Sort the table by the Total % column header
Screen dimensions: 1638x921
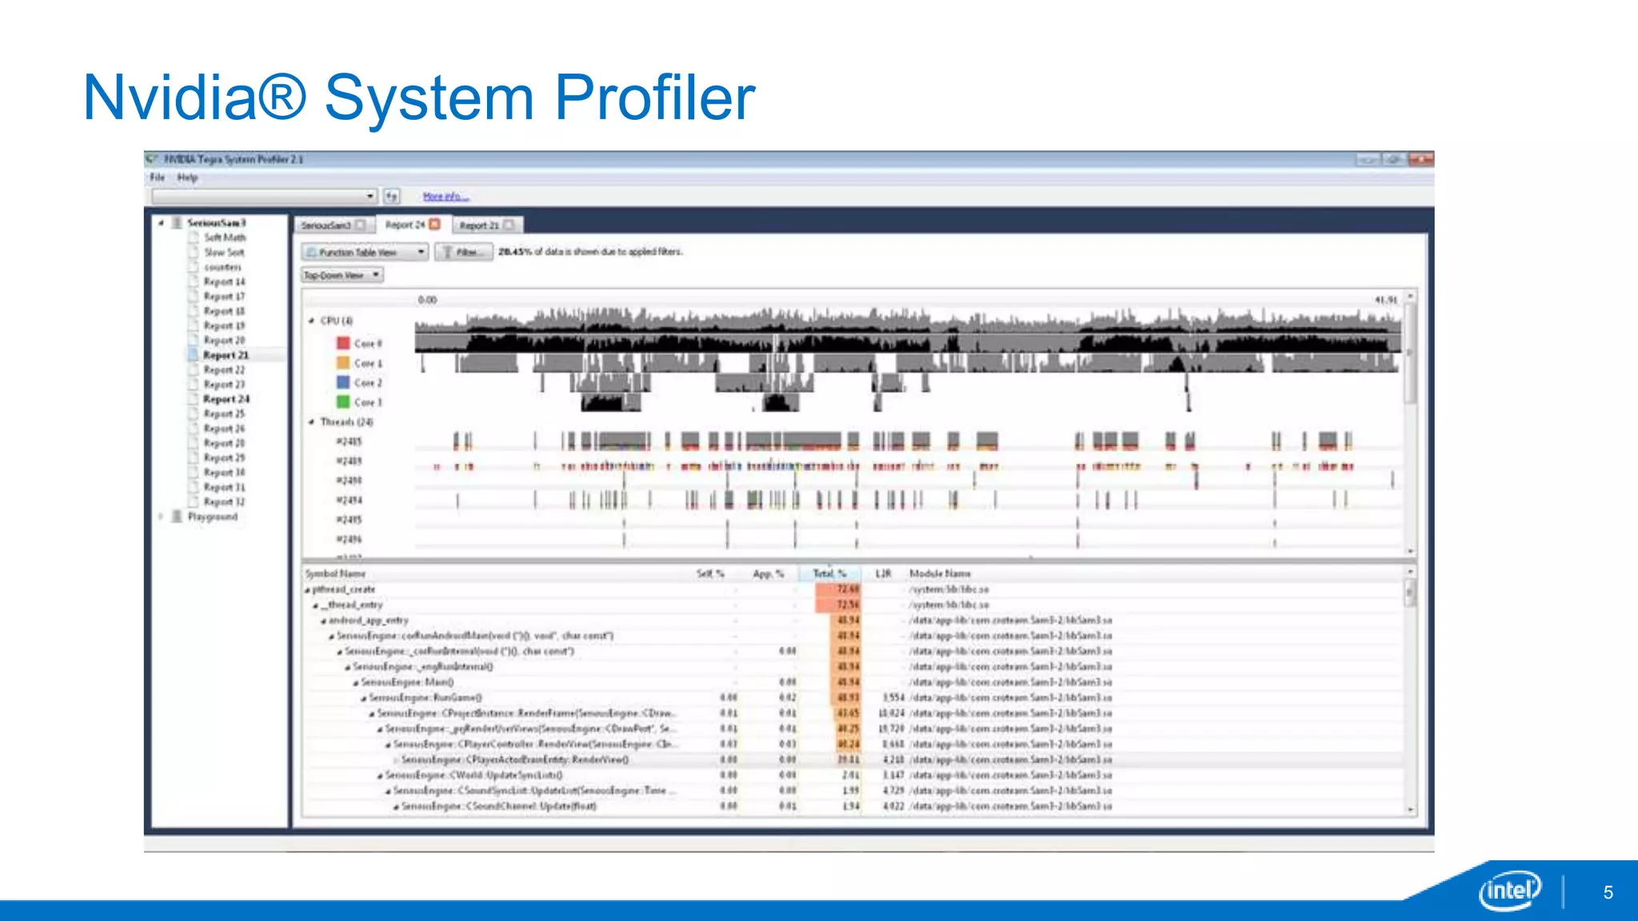point(829,573)
